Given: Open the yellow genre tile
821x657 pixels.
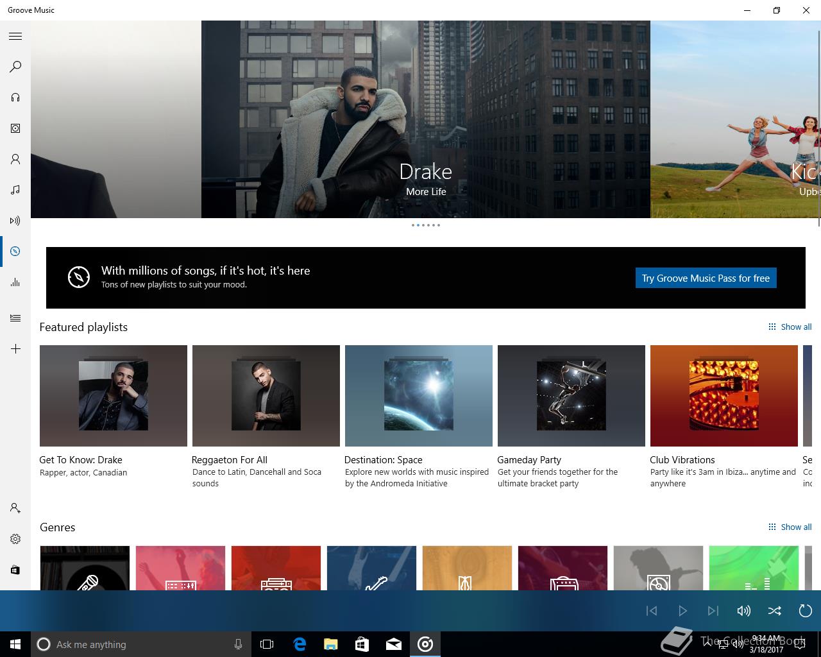Looking at the screenshot, I should tap(467, 568).
